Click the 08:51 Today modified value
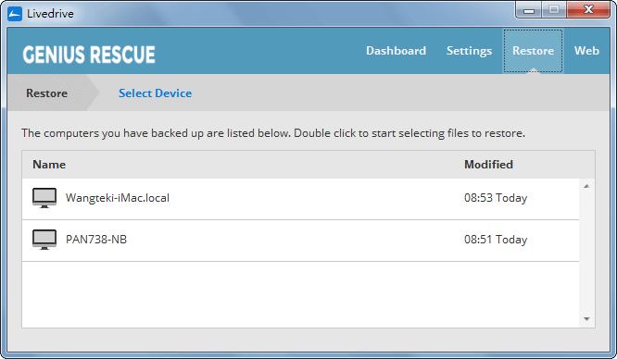 coord(496,240)
